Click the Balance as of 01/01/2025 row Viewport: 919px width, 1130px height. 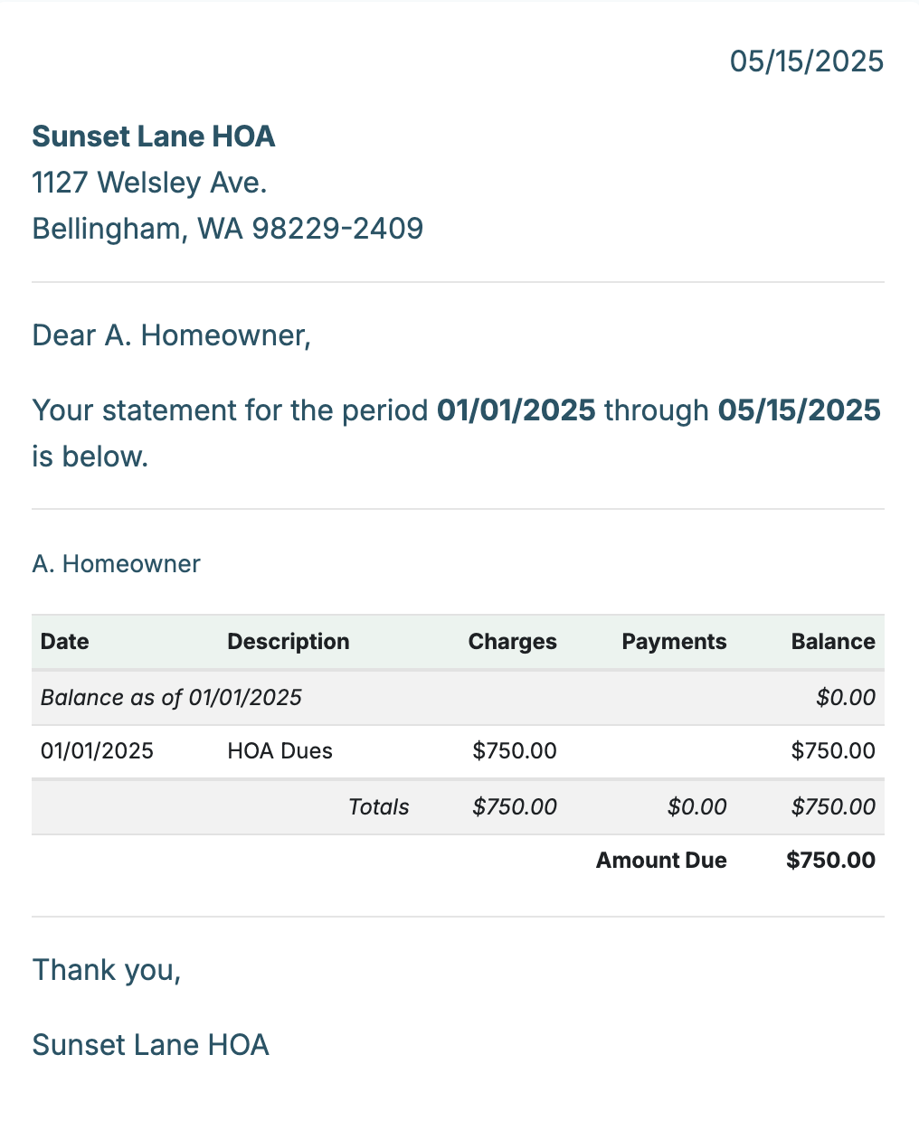pyautogui.click(x=458, y=698)
